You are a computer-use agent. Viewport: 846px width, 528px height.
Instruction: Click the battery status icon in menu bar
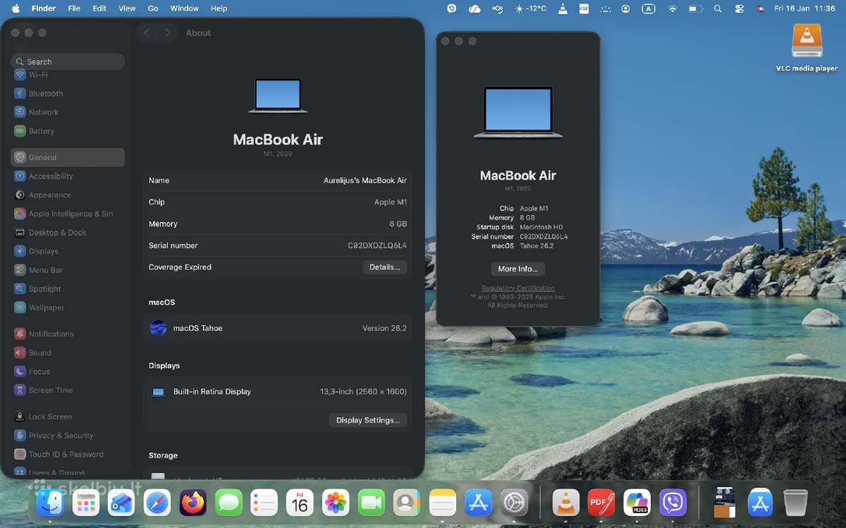coord(695,8)
